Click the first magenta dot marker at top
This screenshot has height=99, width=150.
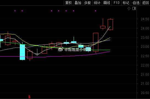pos(15,11)
